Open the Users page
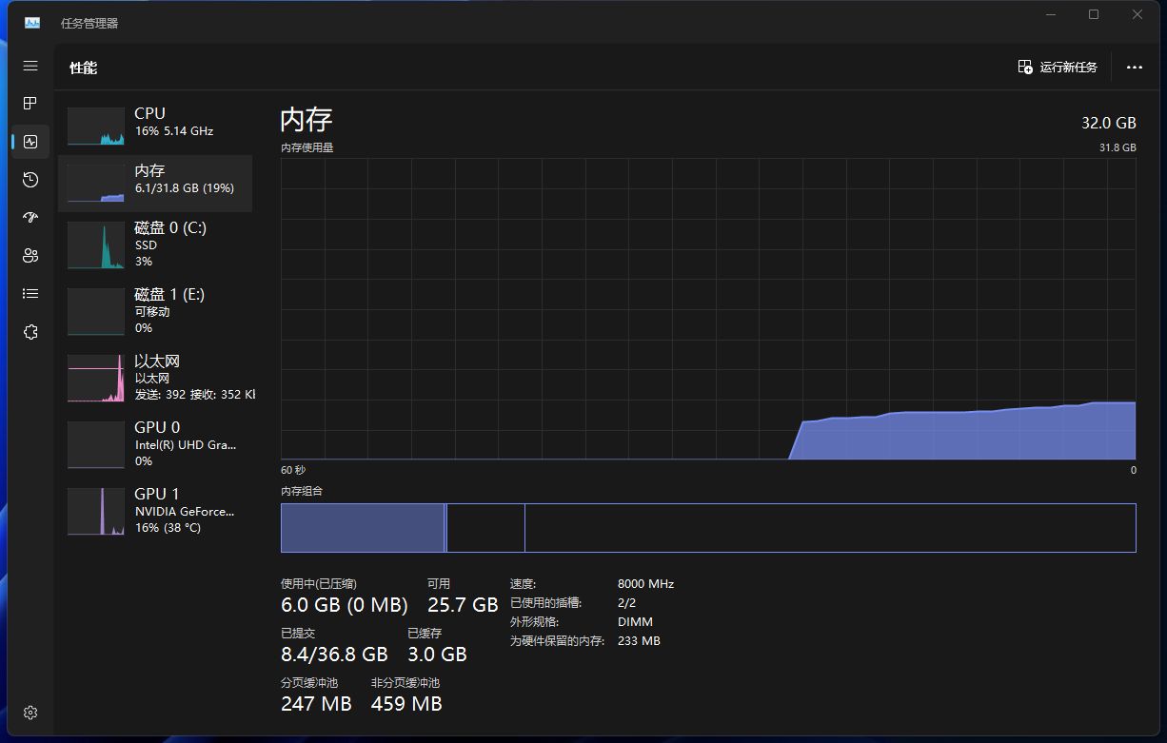Viewport: 1167px width, 743px height. (30, 255)
